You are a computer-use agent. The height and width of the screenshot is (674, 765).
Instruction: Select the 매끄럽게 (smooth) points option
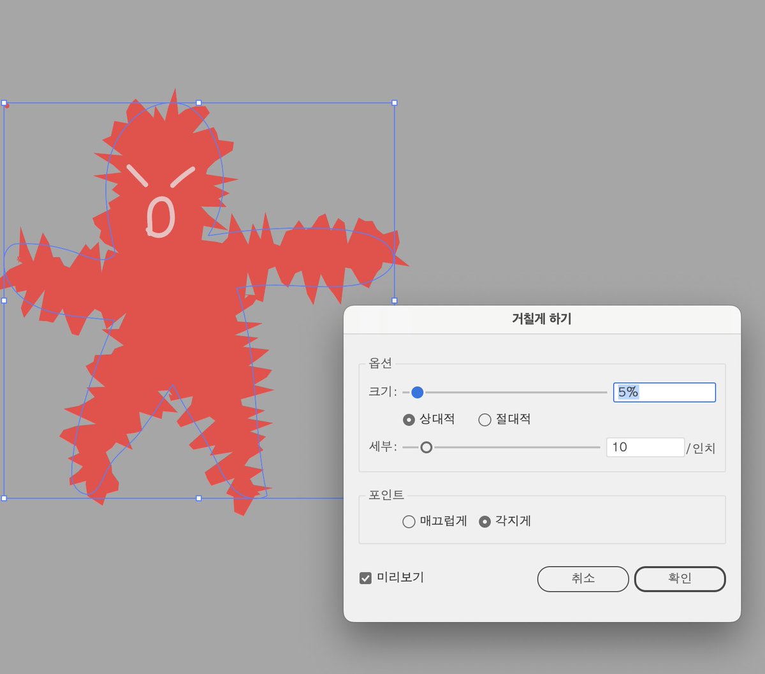pos(409,522)
